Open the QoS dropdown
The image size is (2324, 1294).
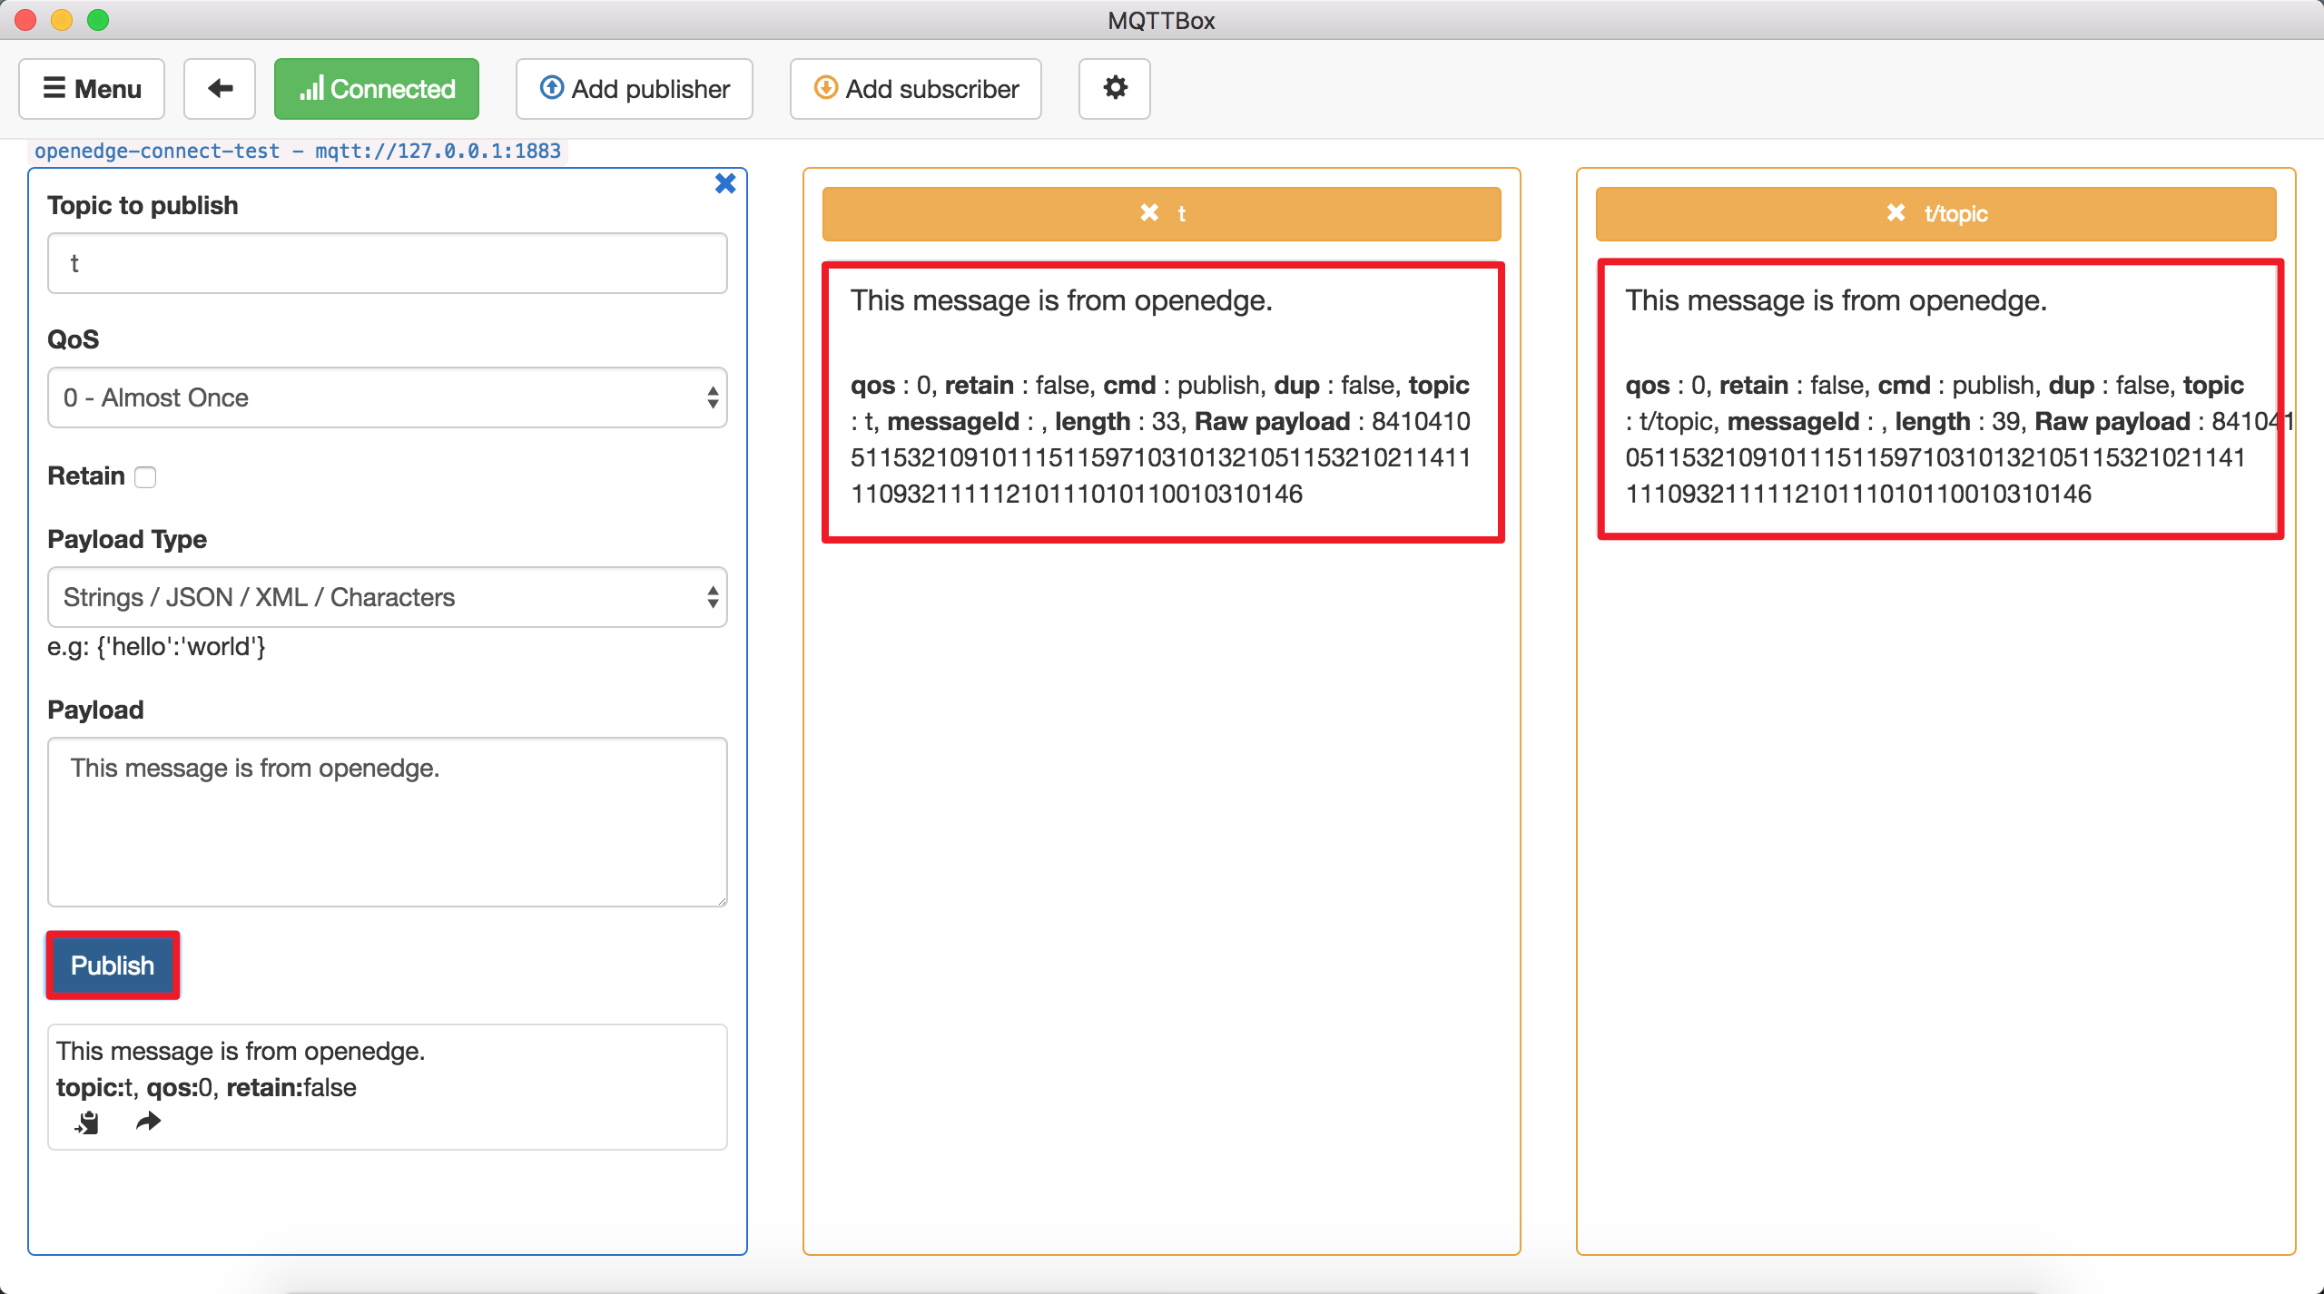click(x=387, y=397)
